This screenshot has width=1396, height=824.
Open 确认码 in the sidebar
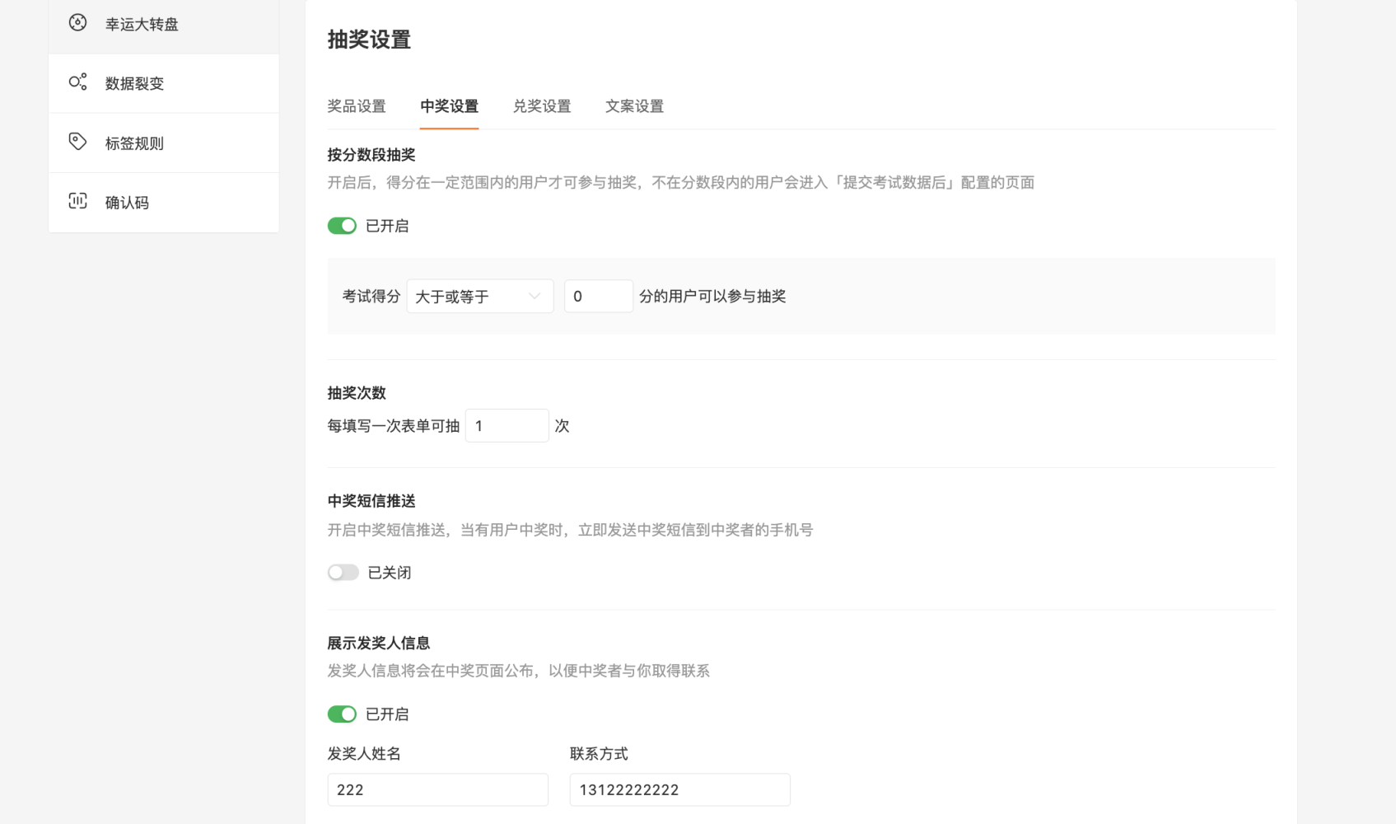click(164, 203)
